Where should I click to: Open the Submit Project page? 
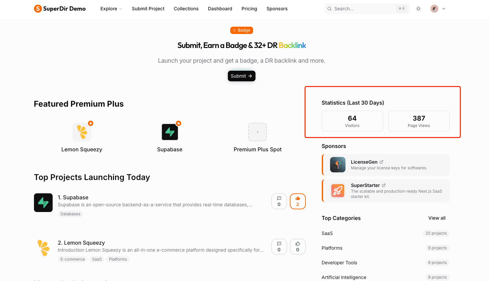pos(148,9)
